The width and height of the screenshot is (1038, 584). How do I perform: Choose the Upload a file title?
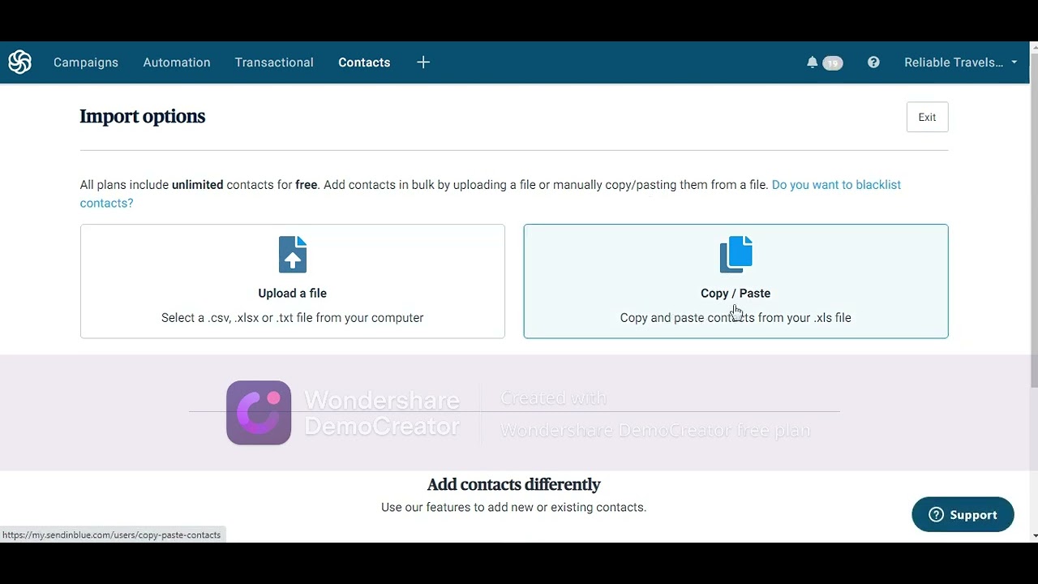(292, 293)
